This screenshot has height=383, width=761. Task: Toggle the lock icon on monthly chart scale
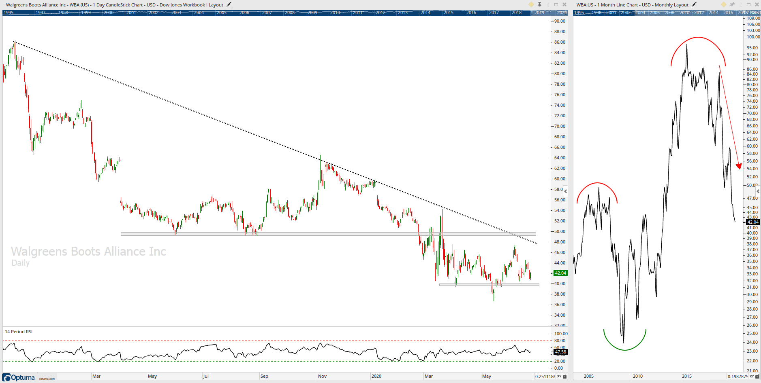coord(757,377)
